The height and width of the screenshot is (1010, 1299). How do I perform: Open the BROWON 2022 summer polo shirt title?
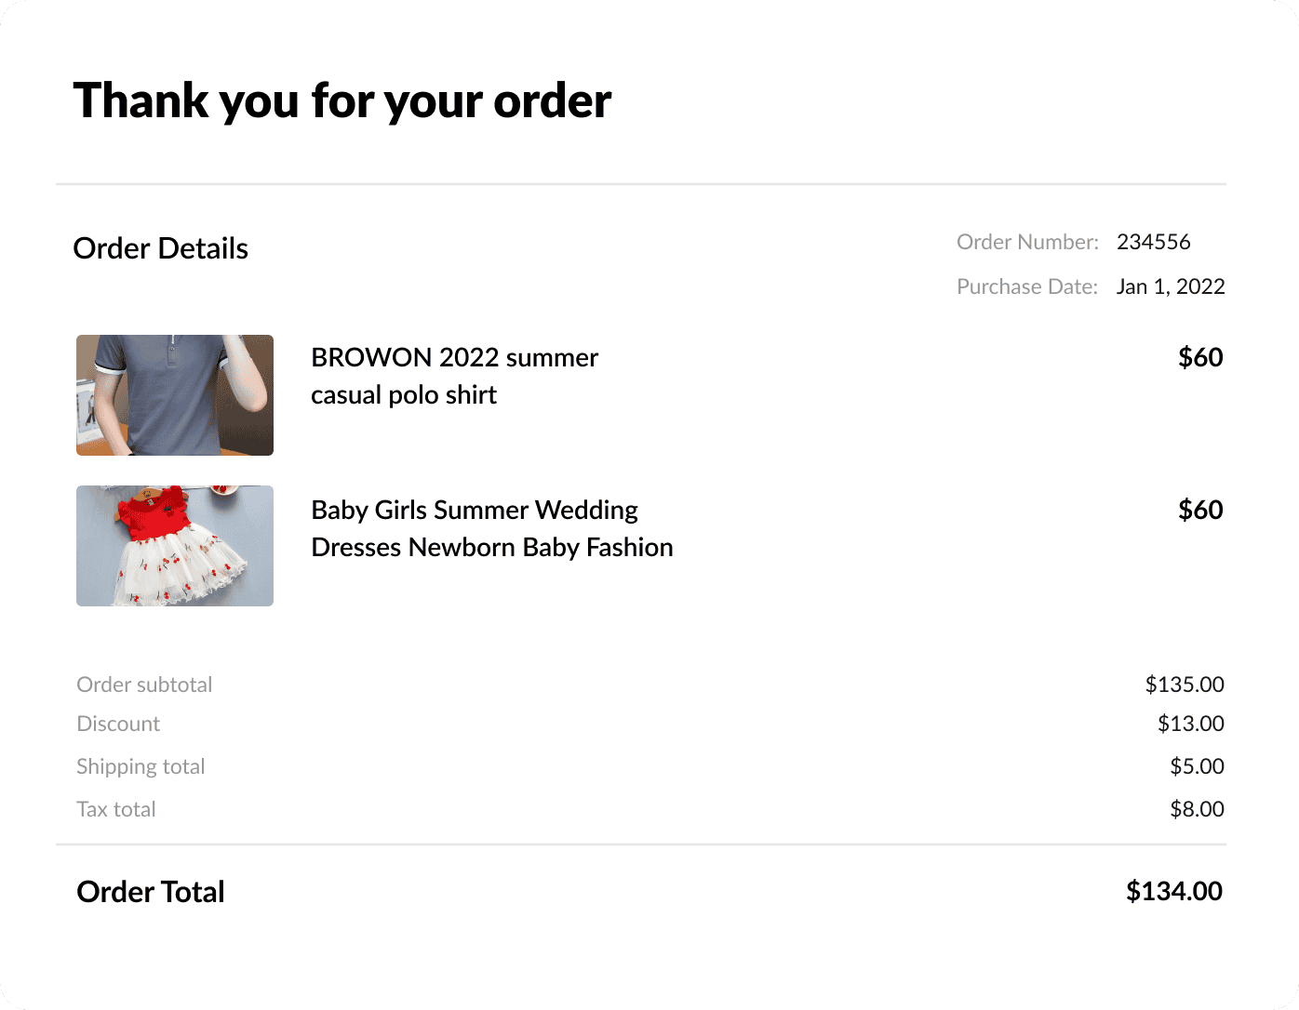click(454, 376)
